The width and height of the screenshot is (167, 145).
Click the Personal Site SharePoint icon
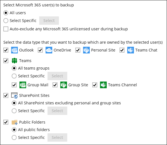(x=86, y=50)
